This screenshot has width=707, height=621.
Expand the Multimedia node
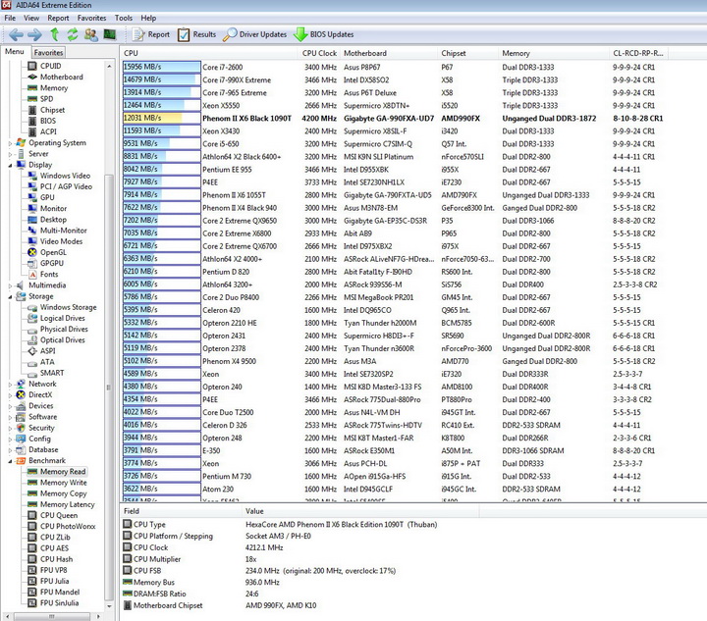click(10, 285)
